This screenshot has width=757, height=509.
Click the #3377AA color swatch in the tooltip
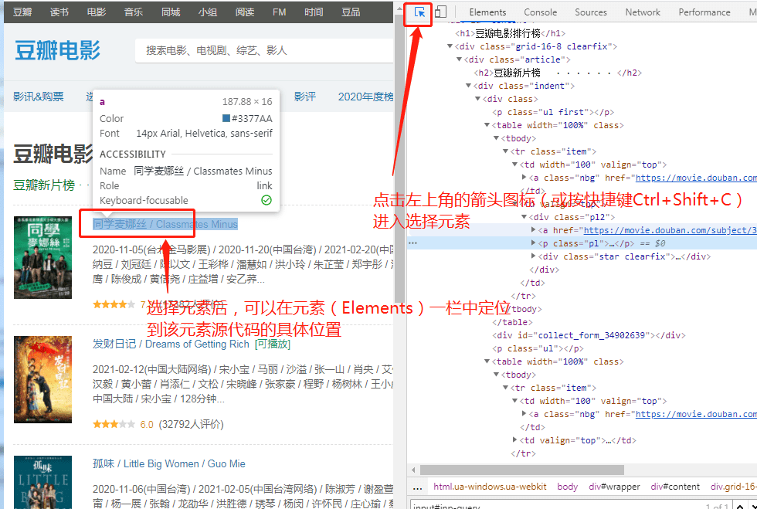pos(226,118)
